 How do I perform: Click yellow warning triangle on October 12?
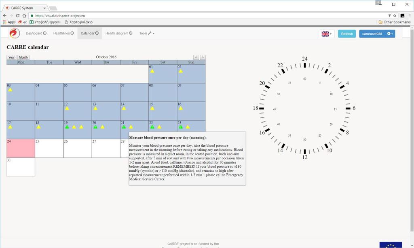67,108
